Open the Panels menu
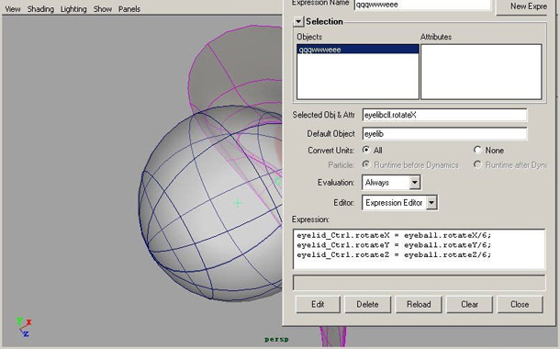560x349 pixels. (x=129, y=9)
